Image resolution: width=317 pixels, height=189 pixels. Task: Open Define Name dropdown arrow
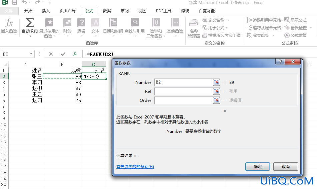[x=228, y=20]
